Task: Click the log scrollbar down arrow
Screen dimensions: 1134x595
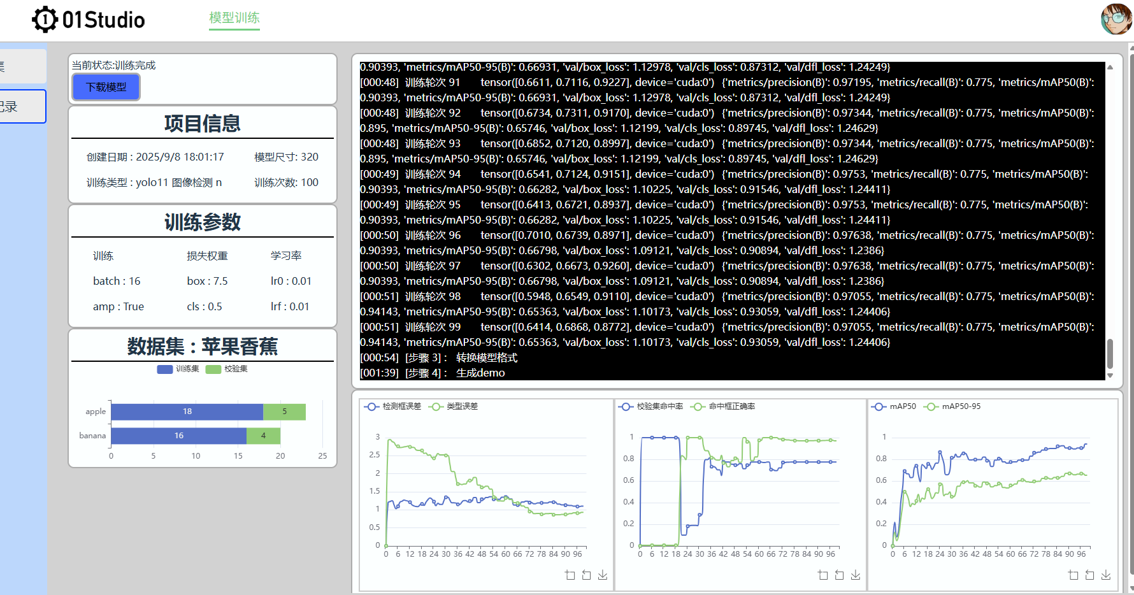Action: pyautogui.click(x=1110, y=375)
